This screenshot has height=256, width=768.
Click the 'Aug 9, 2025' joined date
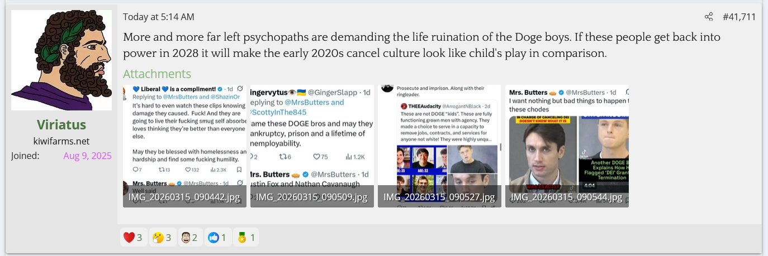[x=87, y=156]
